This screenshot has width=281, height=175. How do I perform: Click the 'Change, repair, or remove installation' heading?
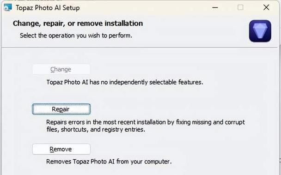[x=78, y=23]
